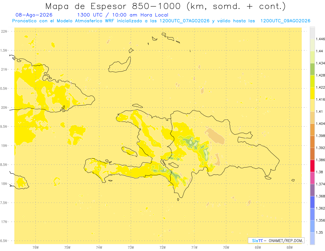Viewport: 325px width, 251px height.
Task: Pick the tan legend band between 1.404 and 1.41
Action: click(x=312, y=118)
